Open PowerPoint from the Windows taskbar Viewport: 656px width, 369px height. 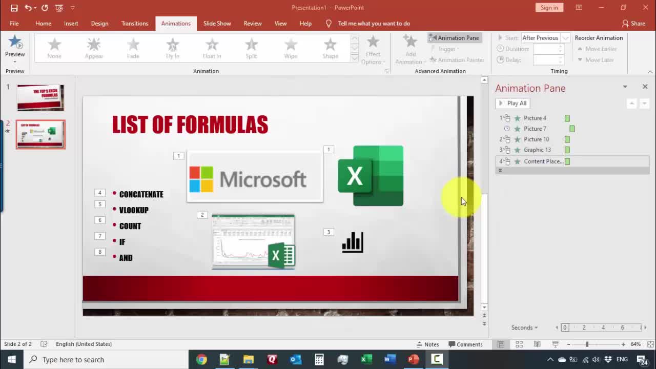click(x=413, y=359)
